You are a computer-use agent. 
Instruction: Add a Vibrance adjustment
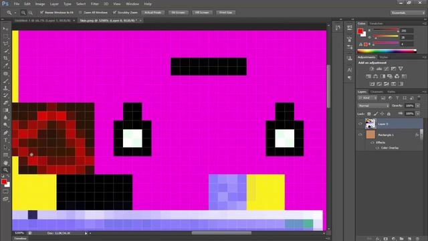point(401,69)
